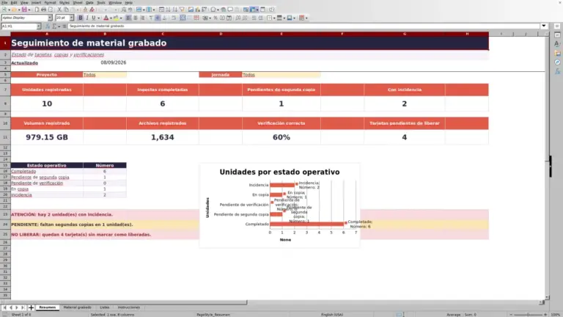Click the Formula equals icon

(x=65, y=26)
